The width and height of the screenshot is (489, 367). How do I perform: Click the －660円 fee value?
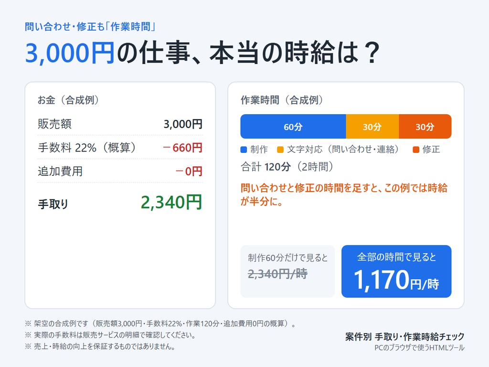click(182, 148)
